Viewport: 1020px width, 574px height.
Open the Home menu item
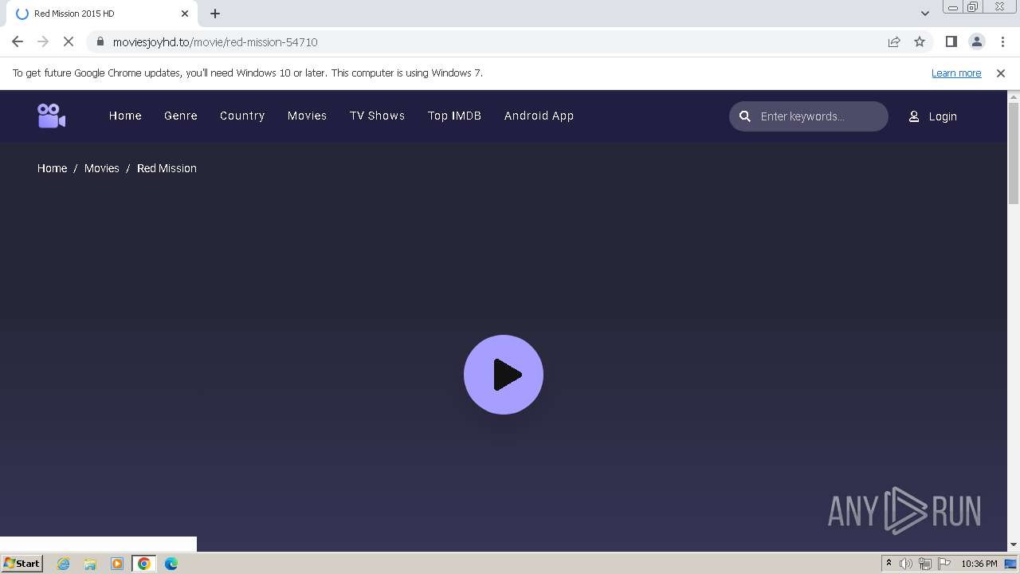click(x=125, y=116)
